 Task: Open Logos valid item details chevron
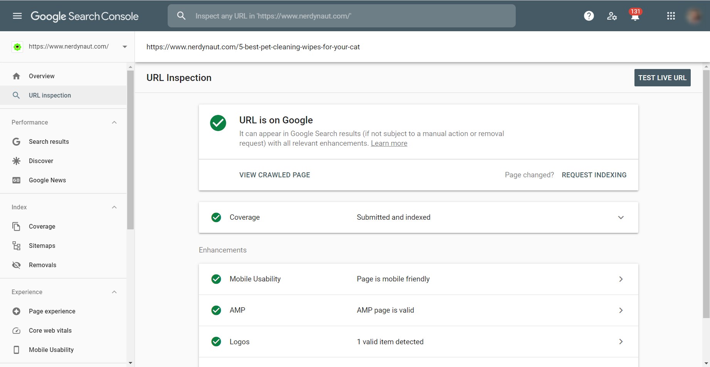[x=621, y=342]
